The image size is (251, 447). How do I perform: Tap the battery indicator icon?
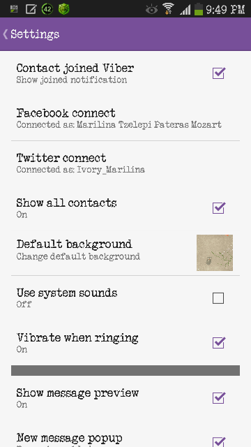[x=198, y=9]
